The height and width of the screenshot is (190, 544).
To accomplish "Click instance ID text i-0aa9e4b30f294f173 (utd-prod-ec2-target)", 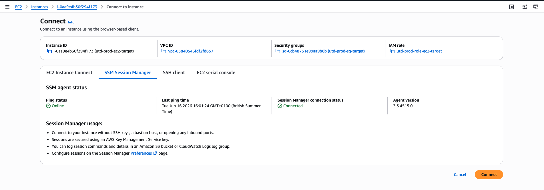I will coord(93,51).
